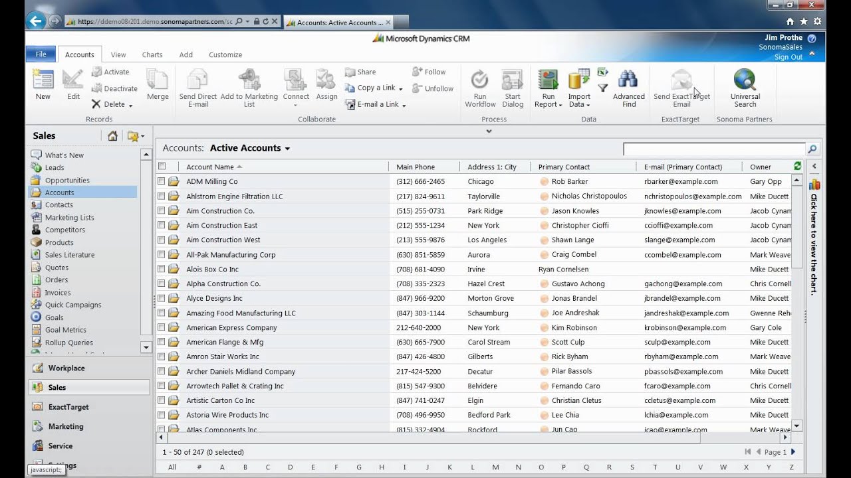The height and width of the screenshot is (478, 851).
Task: Go to next page arrow
Action: tap(792, 452)
